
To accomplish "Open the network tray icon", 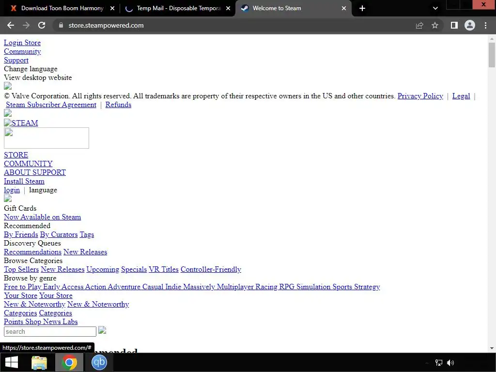I will click(x=439, y=362).
